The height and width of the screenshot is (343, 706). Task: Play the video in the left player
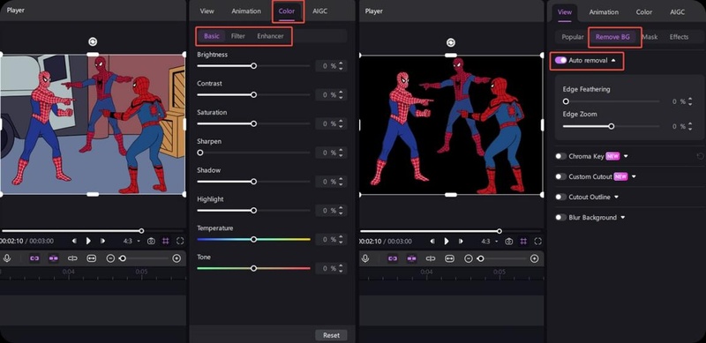(x=88, y=241)
